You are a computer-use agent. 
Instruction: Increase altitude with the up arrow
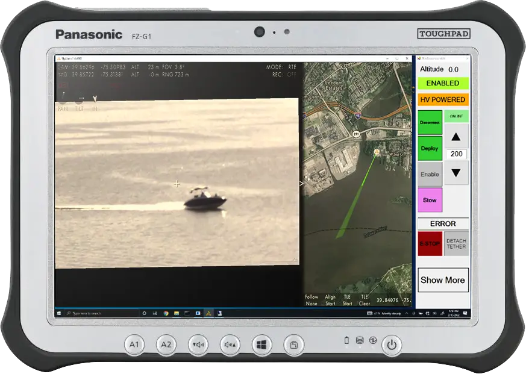click(x=456, y=137)
